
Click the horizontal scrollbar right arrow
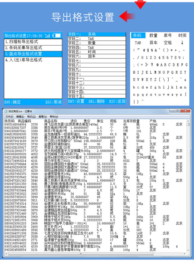pos(184,254)
